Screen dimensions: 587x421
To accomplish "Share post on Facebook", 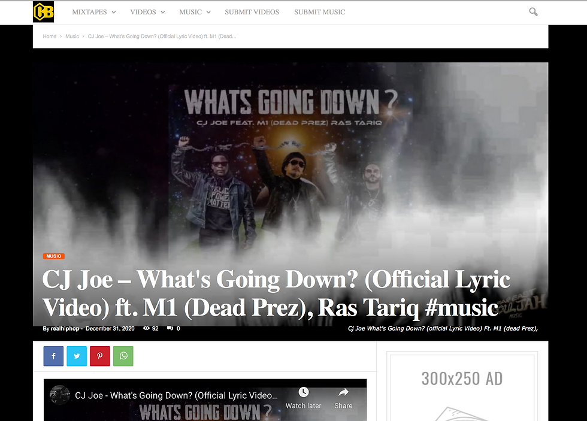I will tap(53, 356).
